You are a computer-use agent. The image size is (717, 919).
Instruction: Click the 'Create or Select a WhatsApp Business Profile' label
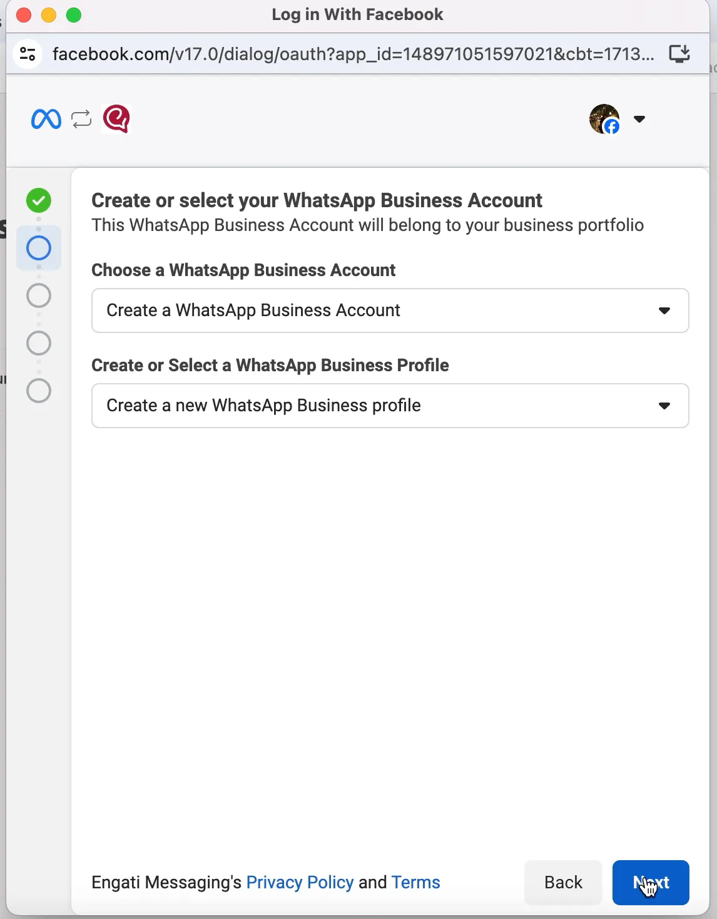(x=270, y=366)
